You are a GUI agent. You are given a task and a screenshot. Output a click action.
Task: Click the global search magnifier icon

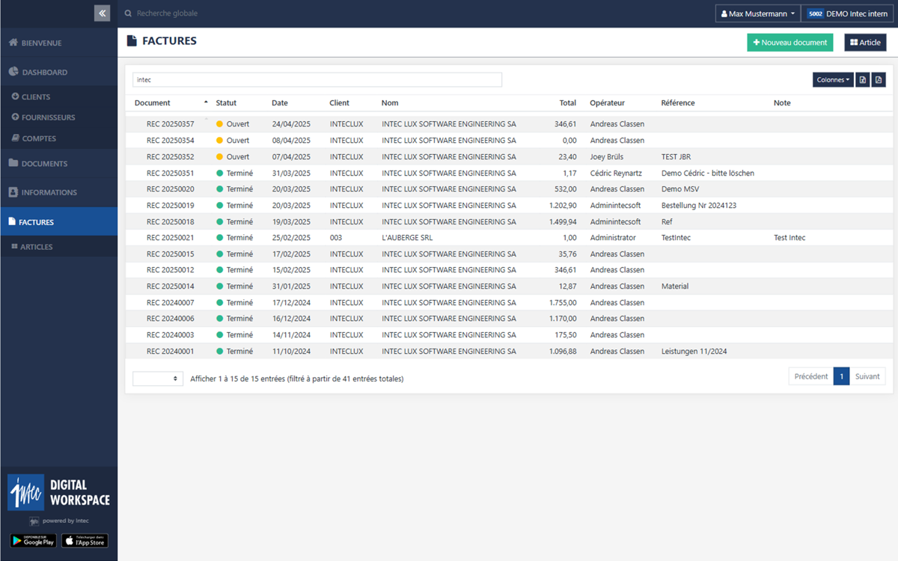128,13
